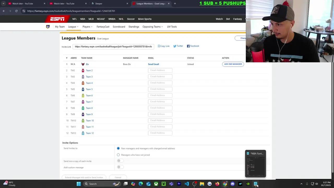The width and height of the screenshot is (334, 188).
Task: Open Minecraft from the taskbar
Action: (164, 184)
